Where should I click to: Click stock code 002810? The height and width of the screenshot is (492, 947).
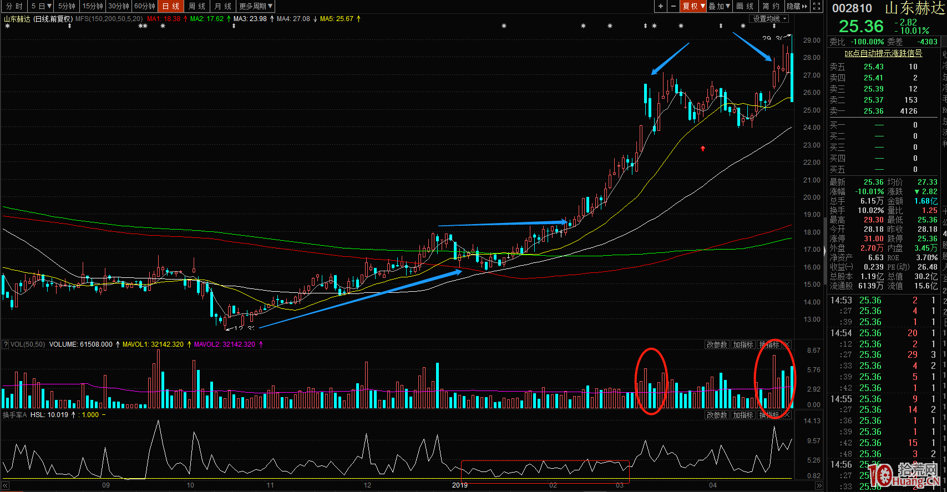pyautogui.click(x=852, y=8)
